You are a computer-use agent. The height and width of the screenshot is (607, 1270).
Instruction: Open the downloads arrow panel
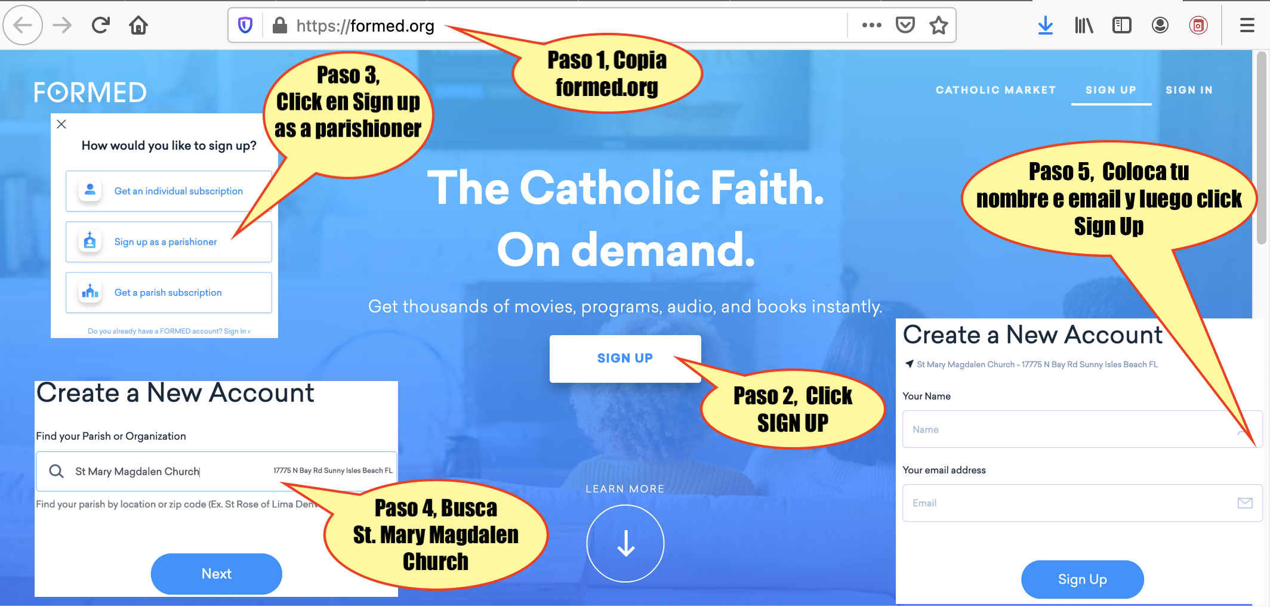click(1046, 25)
